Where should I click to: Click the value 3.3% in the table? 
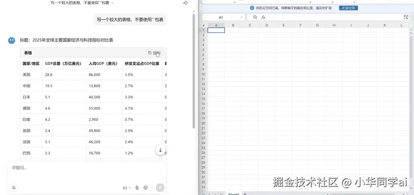point(129,97)
